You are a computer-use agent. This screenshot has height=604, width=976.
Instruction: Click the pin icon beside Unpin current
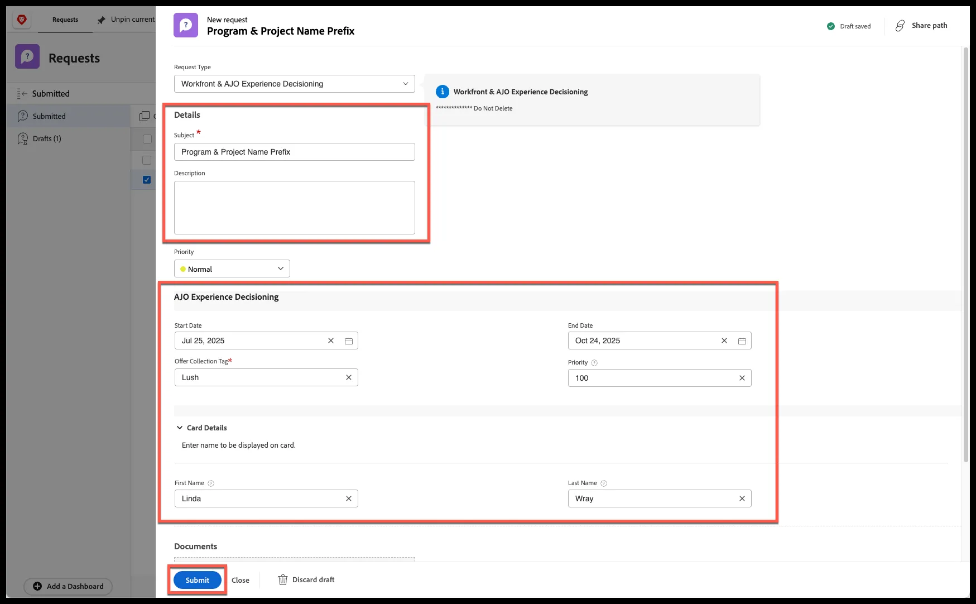[101, 20]
